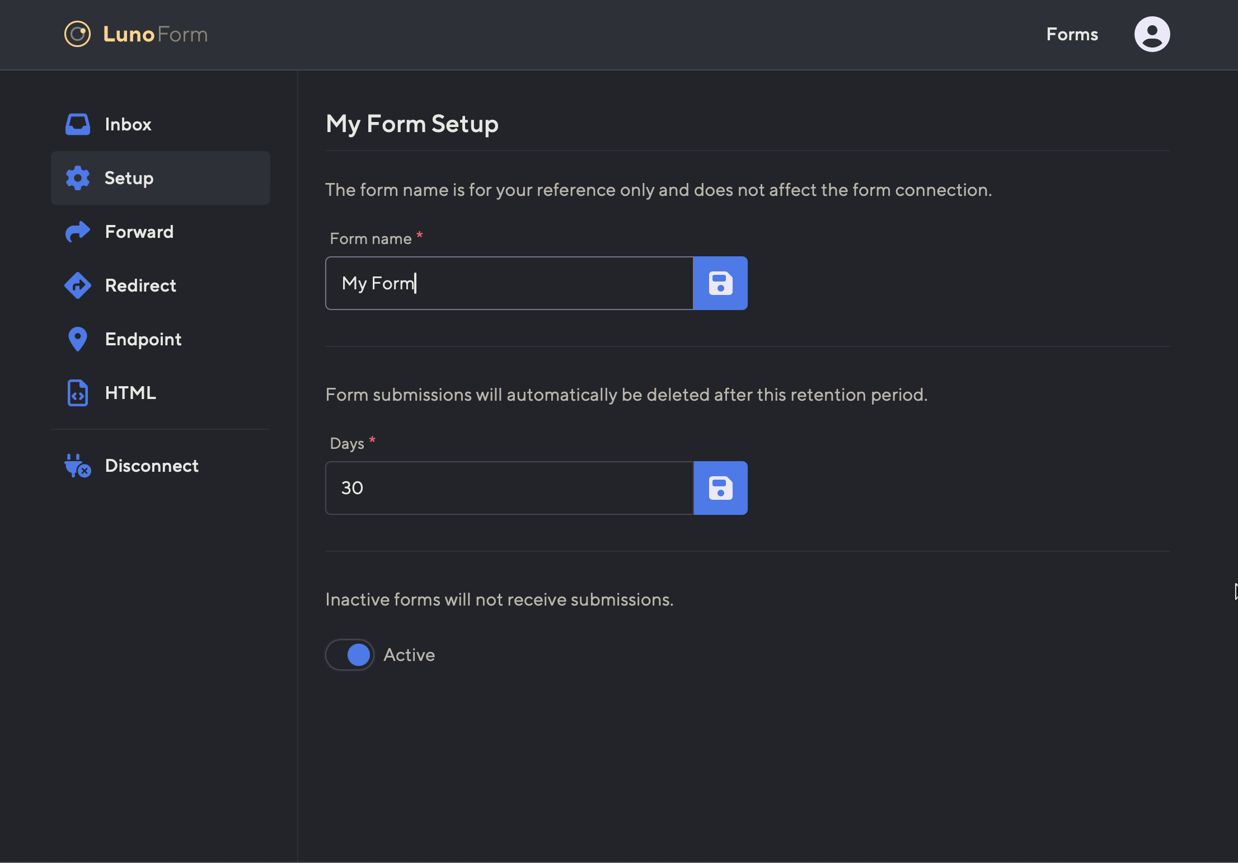The width and height of the screenshot is (1238, 863).
Task: Toggle the Active form switch
Action: pos(350,655)
